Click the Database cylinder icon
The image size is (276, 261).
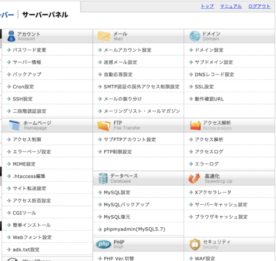click(103, 178)
